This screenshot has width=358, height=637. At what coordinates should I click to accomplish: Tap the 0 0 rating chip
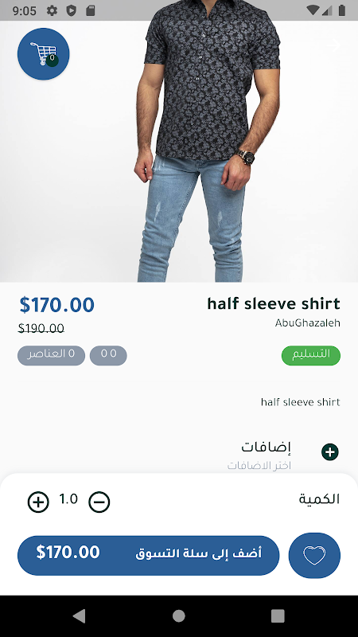pyautogui.click(x=108, y=355)
